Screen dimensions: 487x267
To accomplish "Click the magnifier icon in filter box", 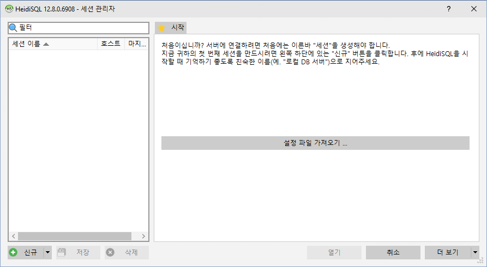I will pos(13,28).
